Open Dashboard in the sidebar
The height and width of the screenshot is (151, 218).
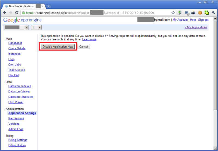[x=15, y=43]
